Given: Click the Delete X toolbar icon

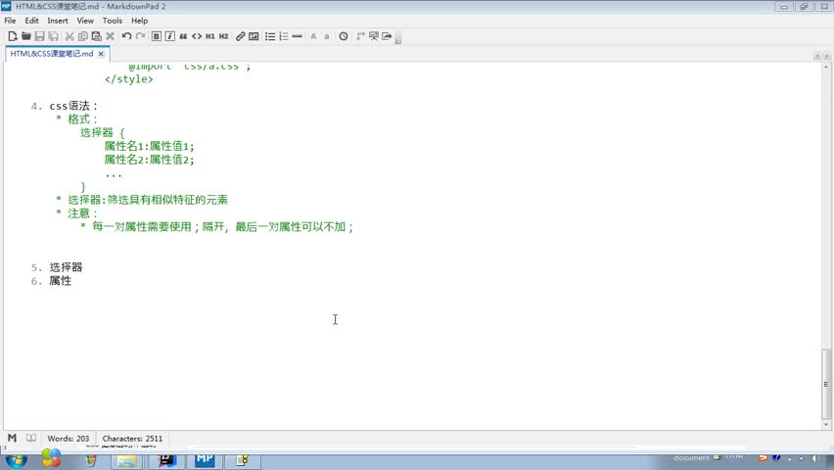Looking at the screenshot, I should click(x=110, y=36).
